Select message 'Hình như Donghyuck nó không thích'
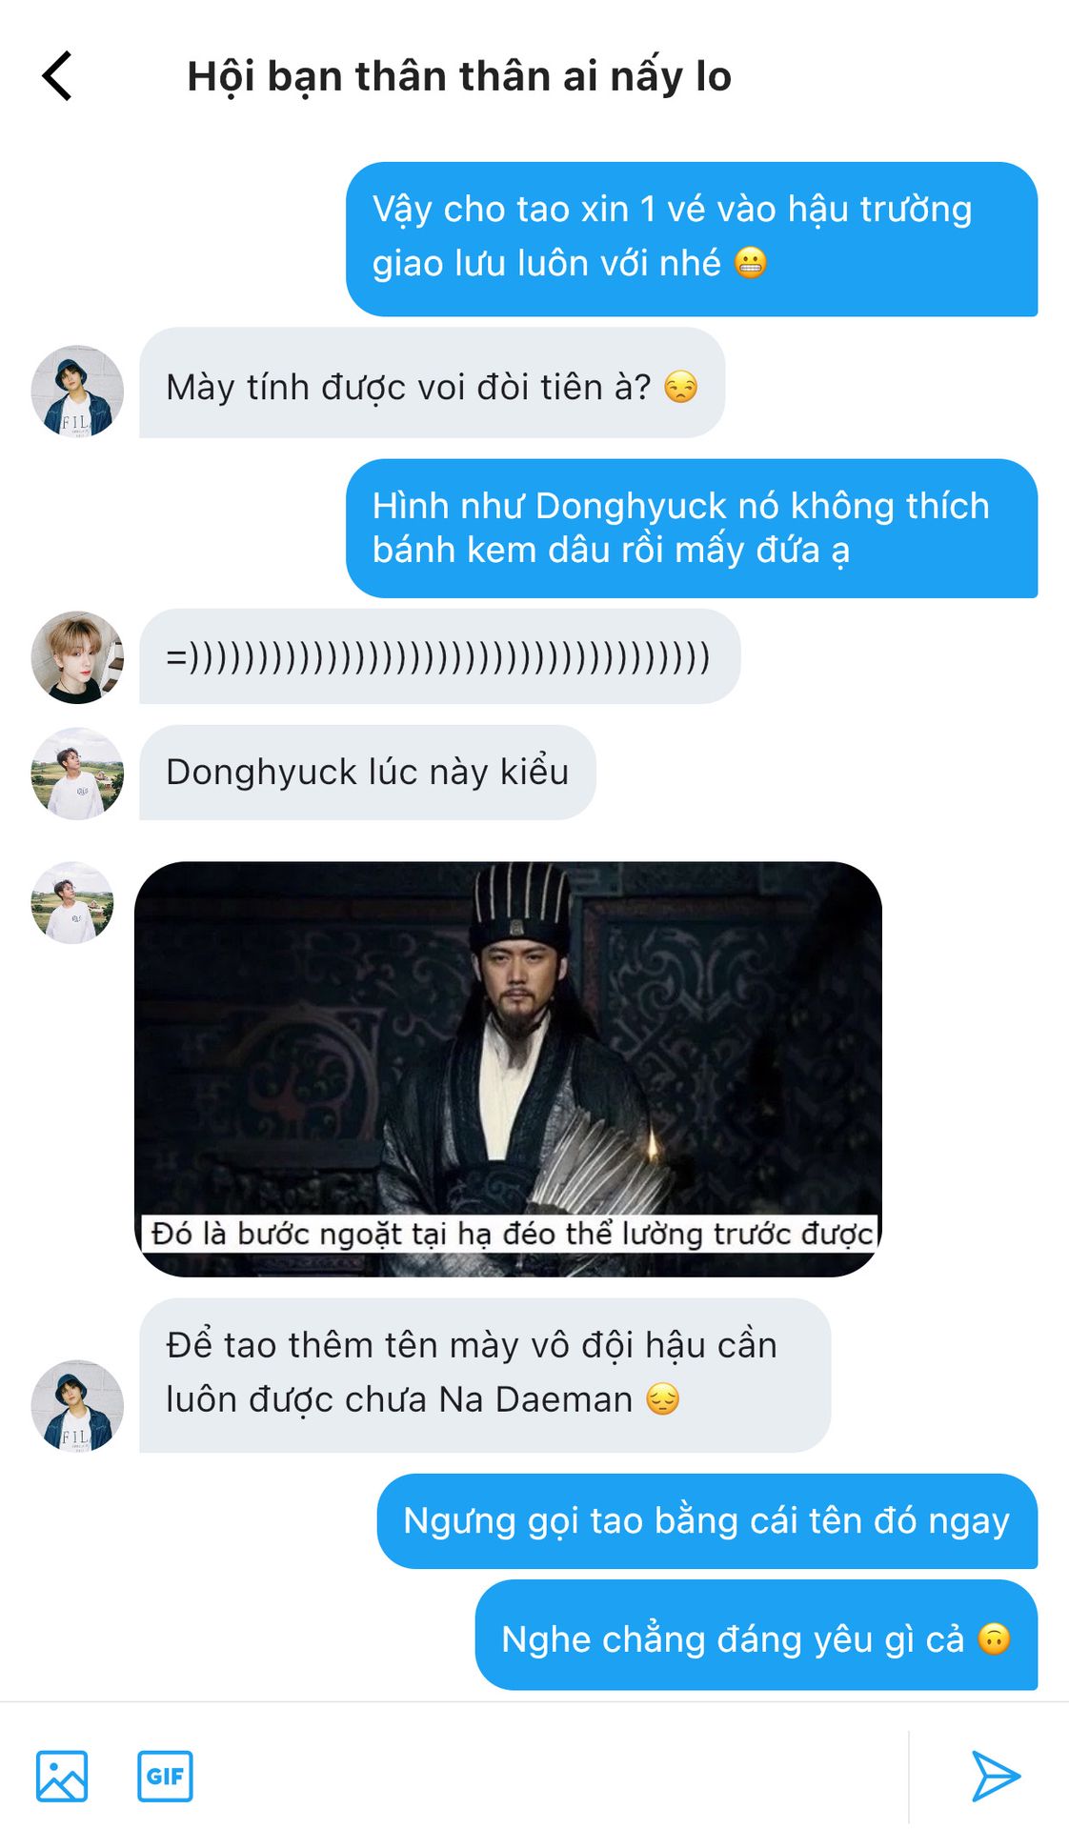 [x=692, y=529]
